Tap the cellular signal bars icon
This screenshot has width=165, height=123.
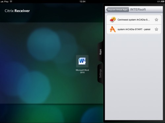(x=2, y=2)
